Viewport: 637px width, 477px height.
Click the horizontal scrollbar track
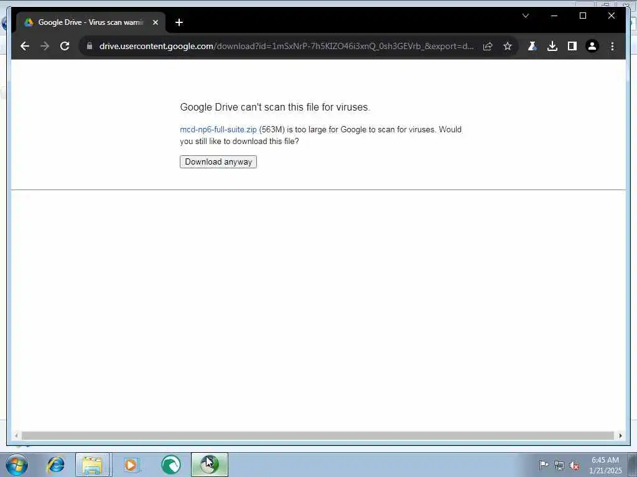tap(317, 435)
